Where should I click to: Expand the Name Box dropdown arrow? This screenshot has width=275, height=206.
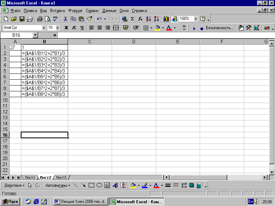(x=35, y=35)
